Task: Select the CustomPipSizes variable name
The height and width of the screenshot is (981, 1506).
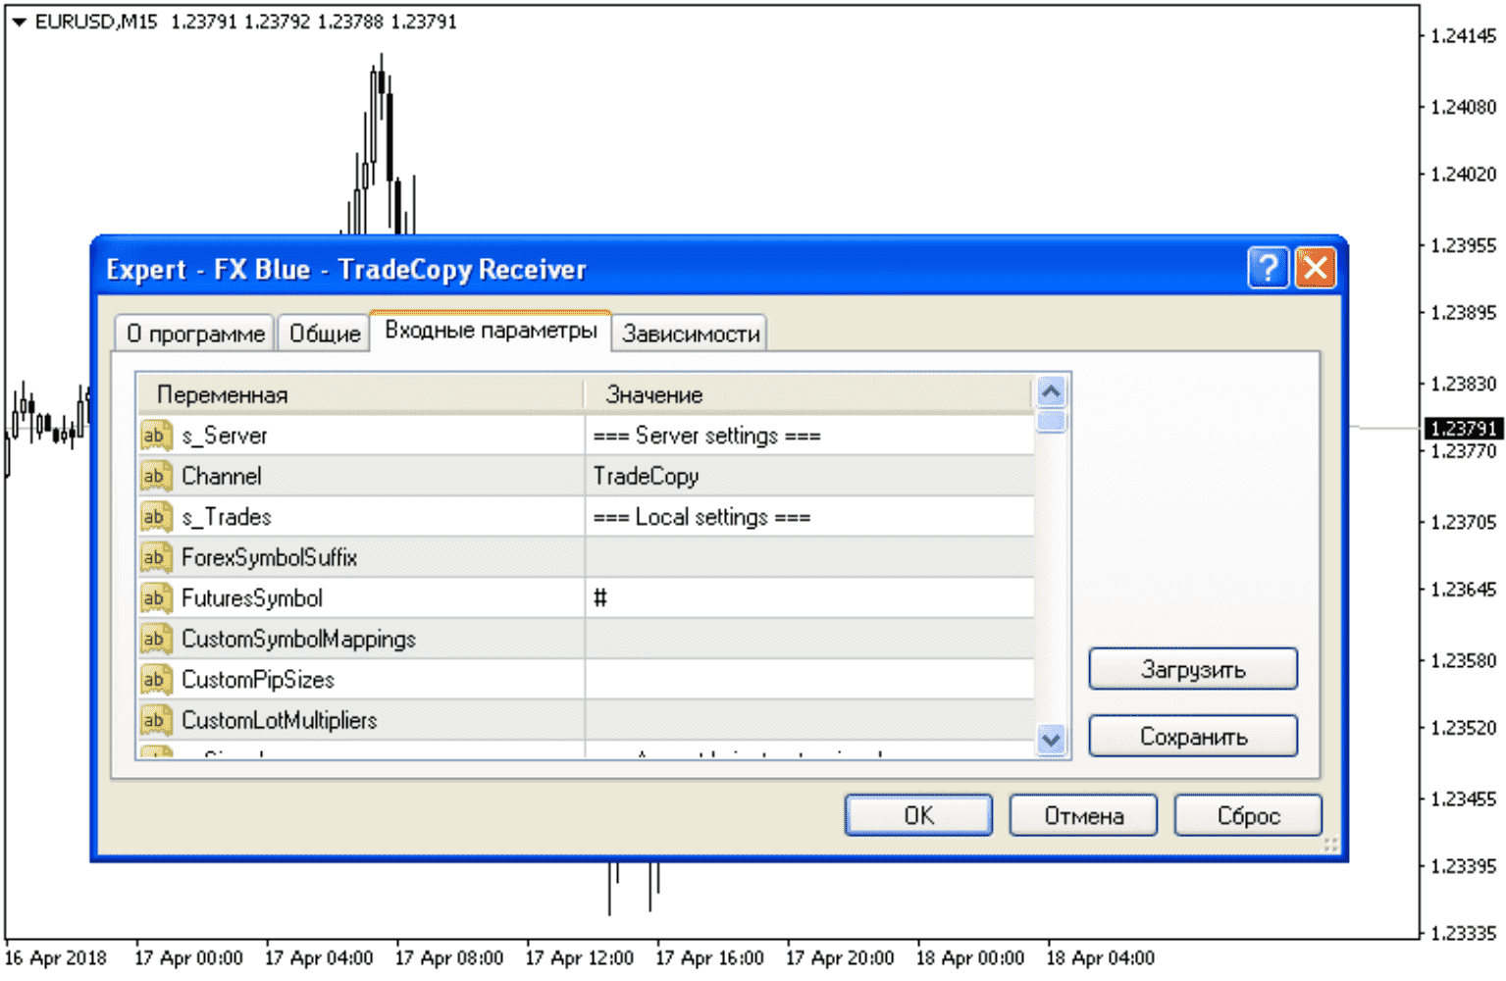Action: [x=258, y=680]
